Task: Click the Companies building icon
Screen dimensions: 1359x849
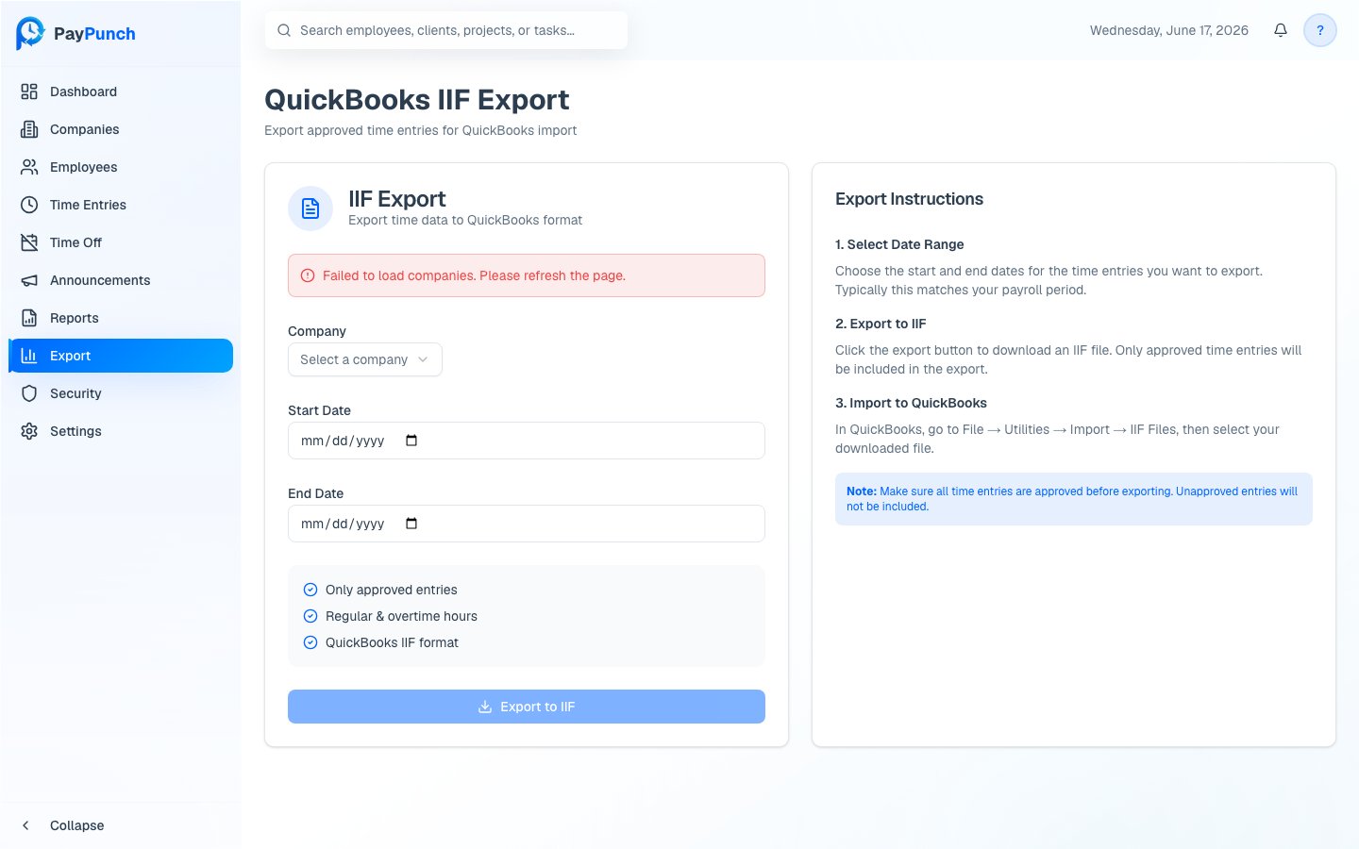Action: pyautogui.click(x=29, y=129)
